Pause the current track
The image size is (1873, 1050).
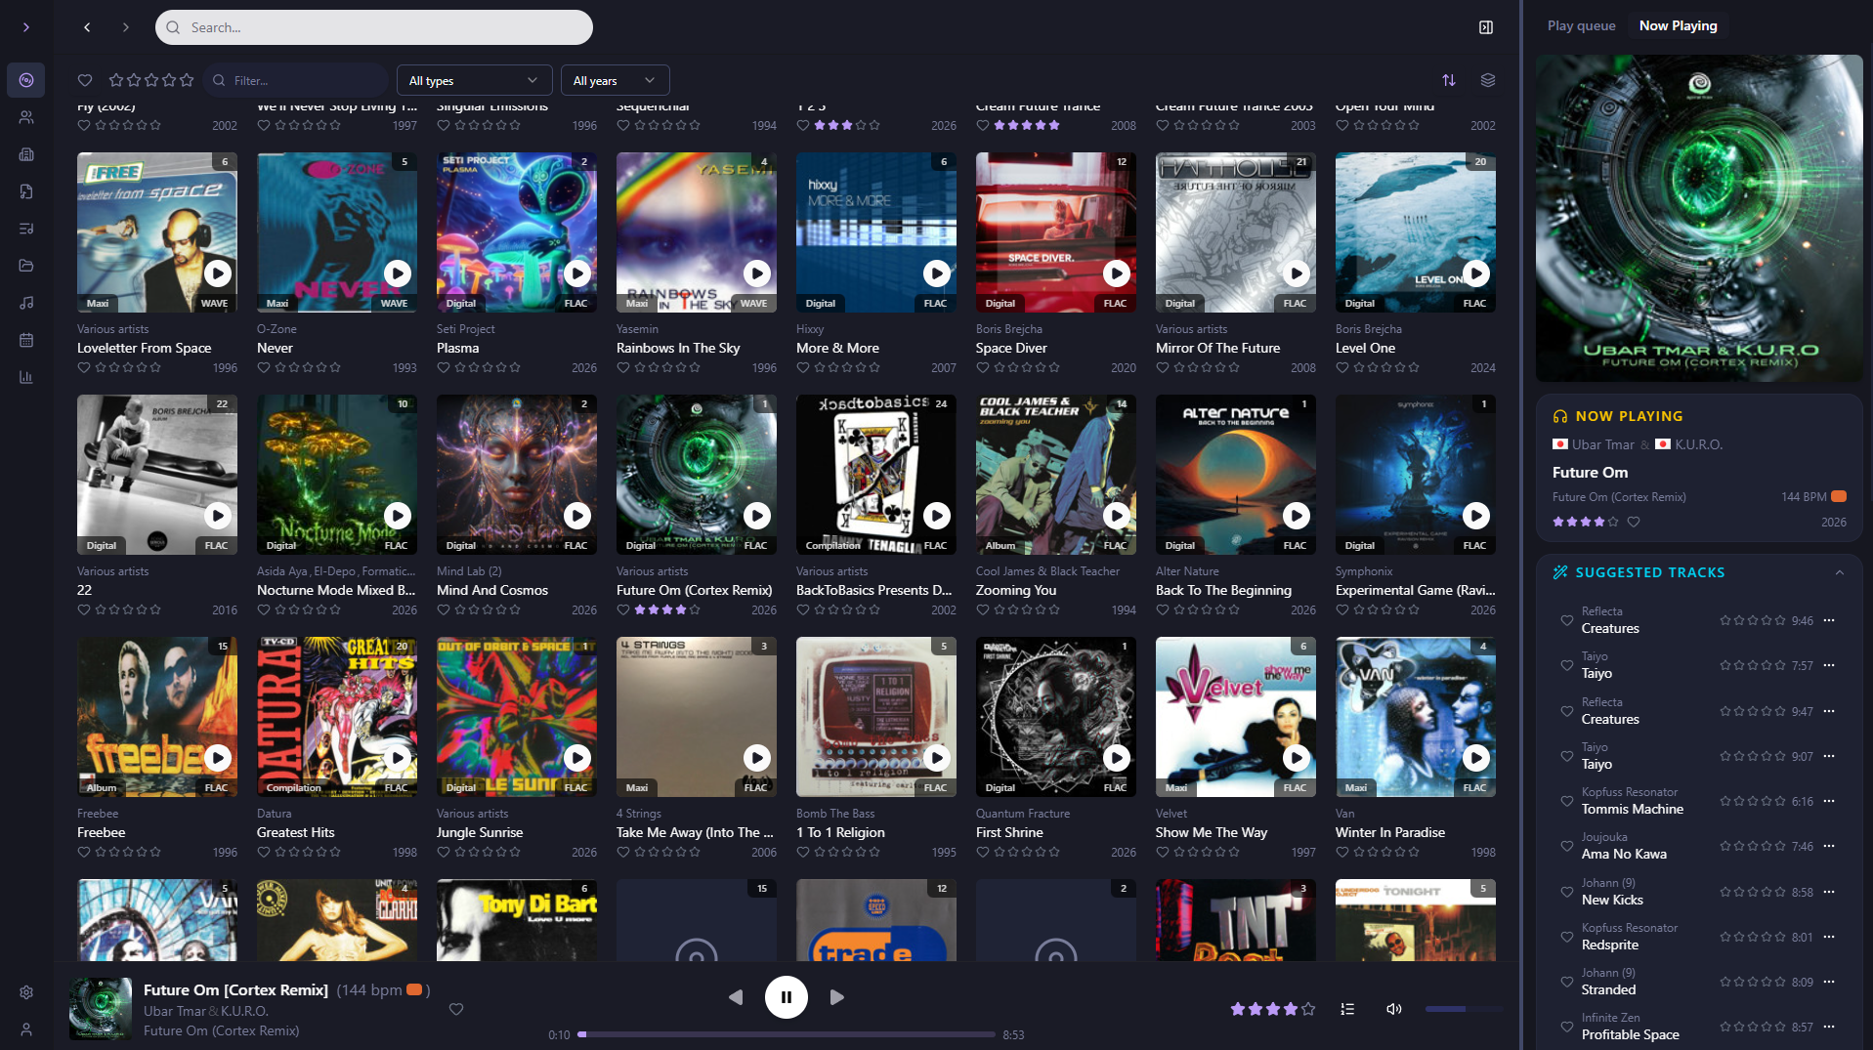pyautogui.click(x=787, y=997)
